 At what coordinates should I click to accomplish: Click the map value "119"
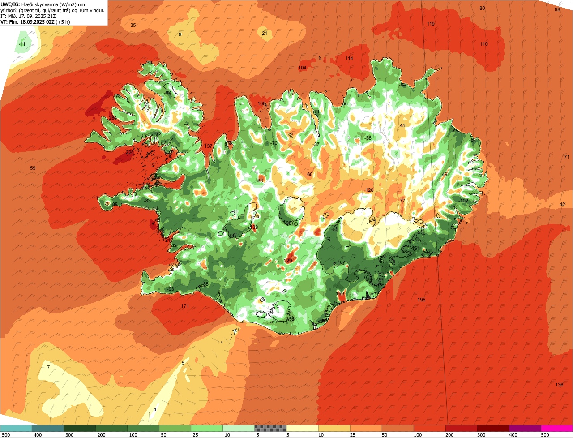pos(431,24)
